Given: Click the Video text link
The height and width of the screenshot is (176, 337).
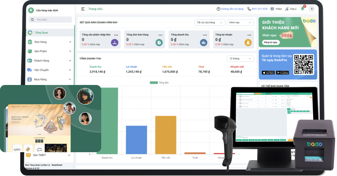Looking at the screenshot, I should pos(279,9).
